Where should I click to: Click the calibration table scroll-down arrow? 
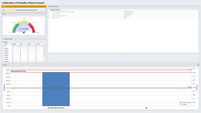pyautogui.click(x=44, y=61)
